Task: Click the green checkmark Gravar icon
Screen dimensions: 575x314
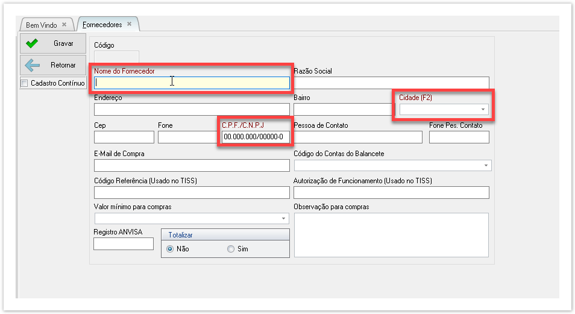Action: (x=33, y=43)
